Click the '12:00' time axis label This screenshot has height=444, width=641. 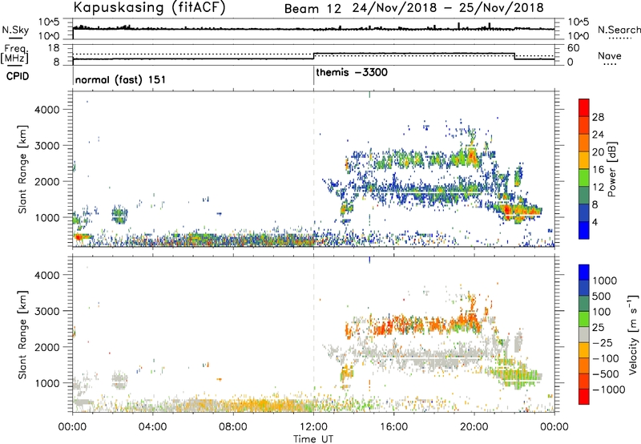(x=313, y=427)
